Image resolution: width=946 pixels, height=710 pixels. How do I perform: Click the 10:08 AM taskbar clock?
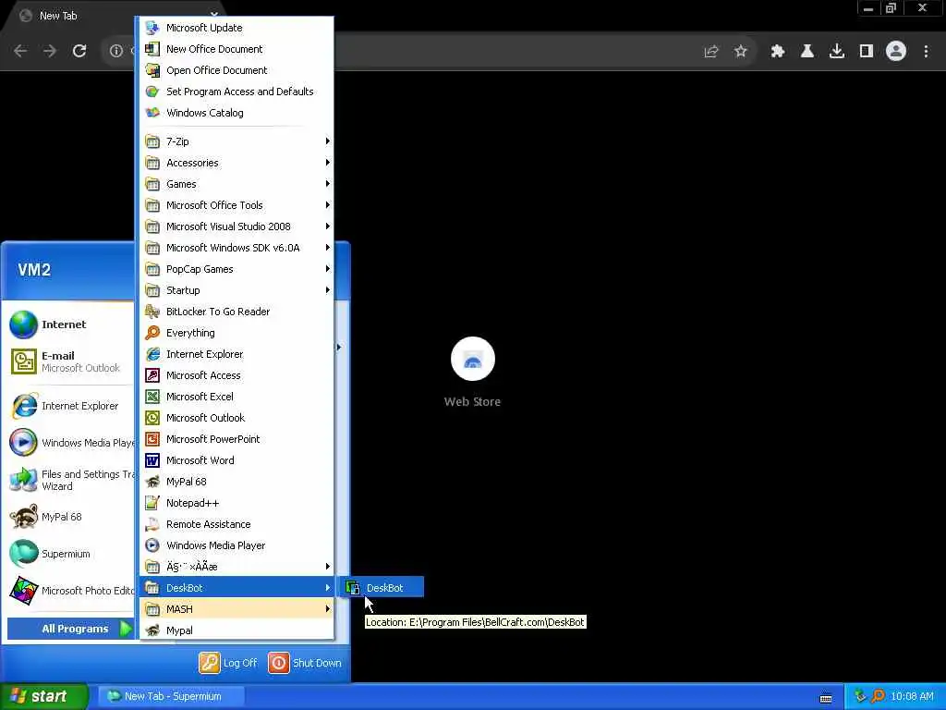tap(912, 696)
